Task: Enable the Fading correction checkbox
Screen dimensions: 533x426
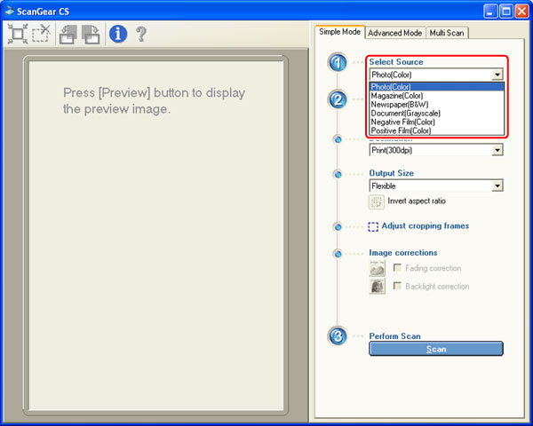Action: (x=397, y=267)
